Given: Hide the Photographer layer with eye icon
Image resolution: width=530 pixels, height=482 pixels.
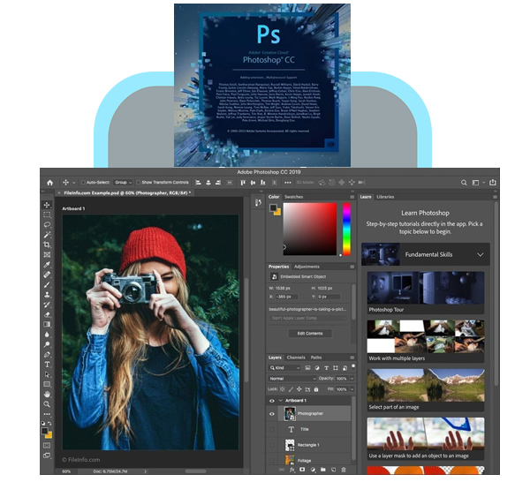Looking at the screenshot, I should [x=272, y=412].
